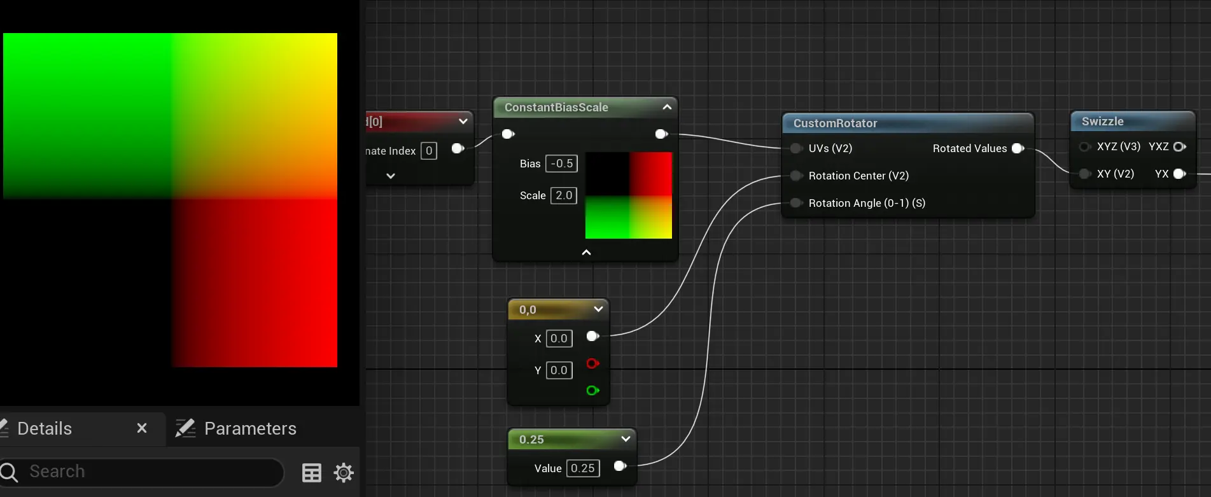Toggle the property matrix table view

pyautogui.click(x=311, y=473)
